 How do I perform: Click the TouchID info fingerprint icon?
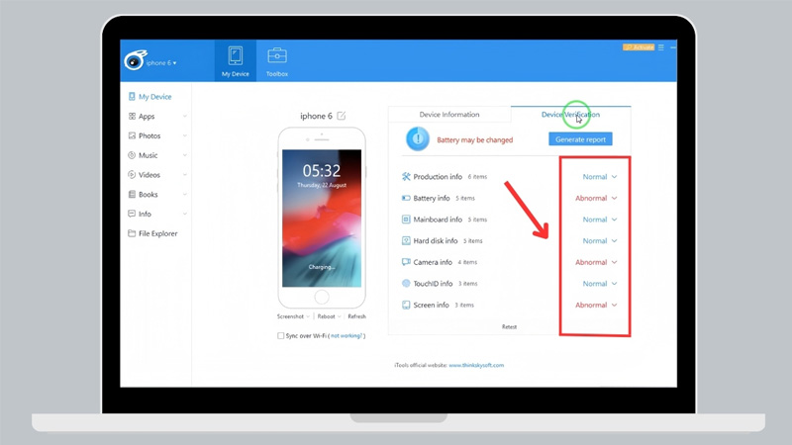[406, 284]
